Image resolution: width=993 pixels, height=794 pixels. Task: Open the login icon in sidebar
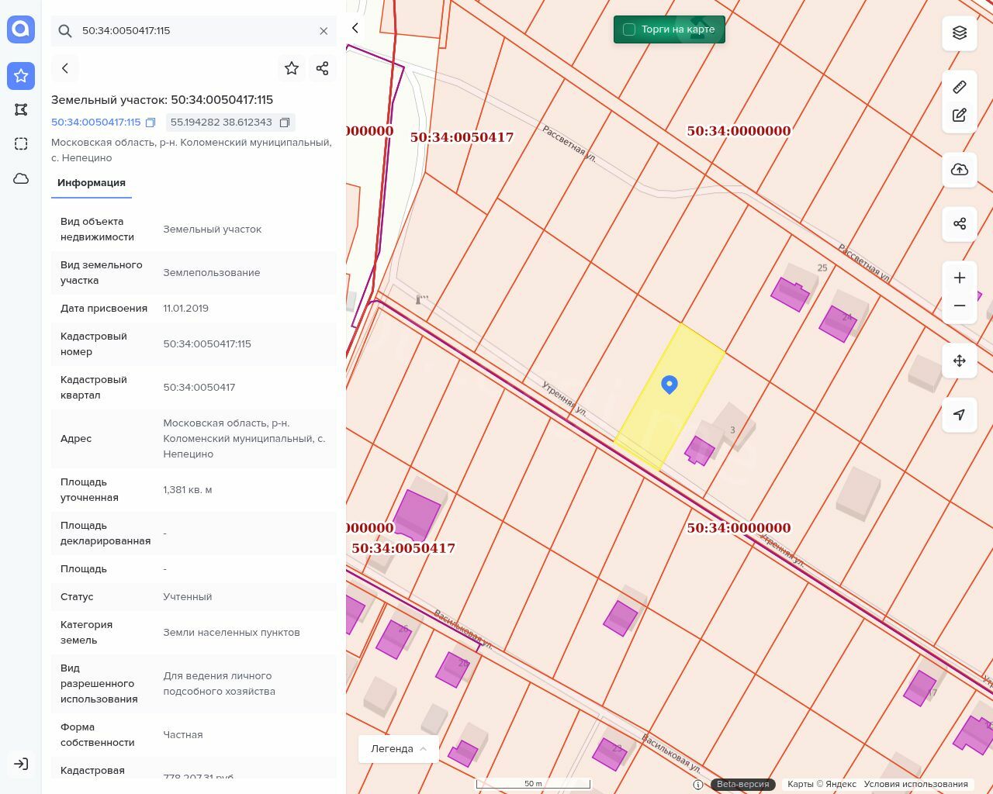pos(21,764)
